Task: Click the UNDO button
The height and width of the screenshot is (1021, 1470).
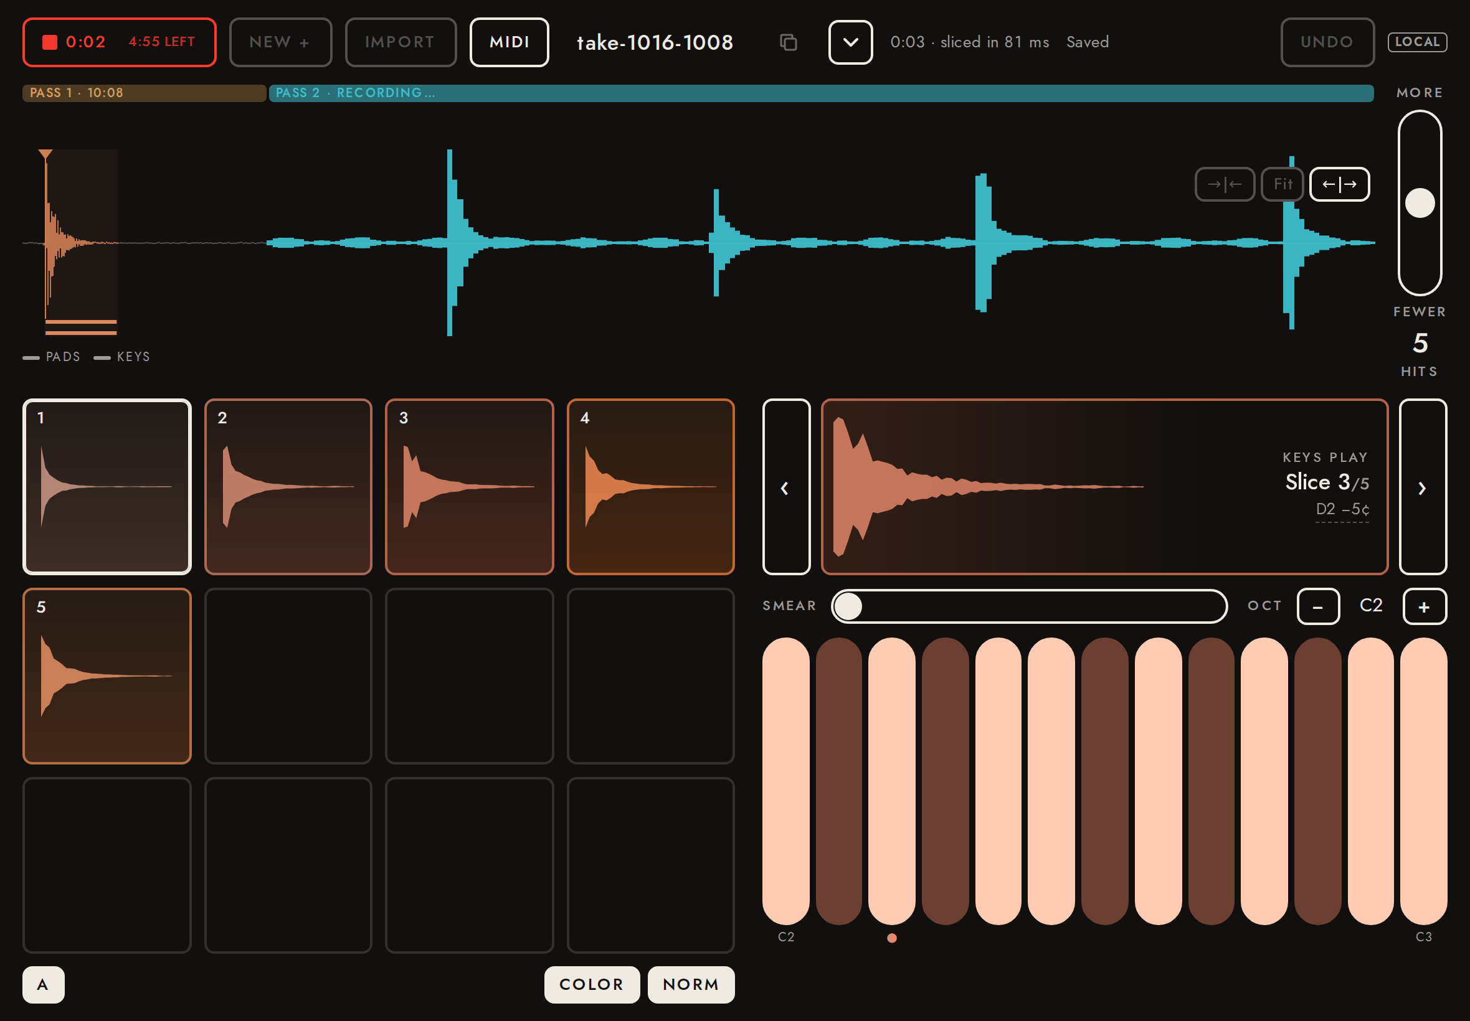Action: (1327, 42)
